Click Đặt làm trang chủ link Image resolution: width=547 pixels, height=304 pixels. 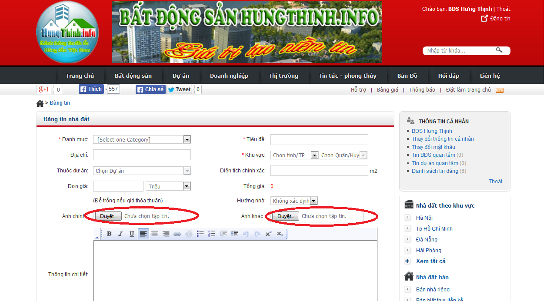click(468, 89)
